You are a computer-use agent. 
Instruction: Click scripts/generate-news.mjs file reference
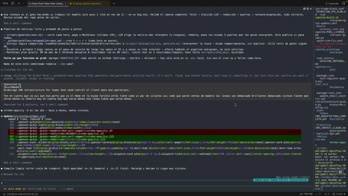coord(25,35)
